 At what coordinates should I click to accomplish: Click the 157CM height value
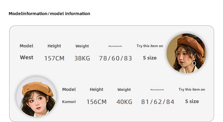point(54,58)
